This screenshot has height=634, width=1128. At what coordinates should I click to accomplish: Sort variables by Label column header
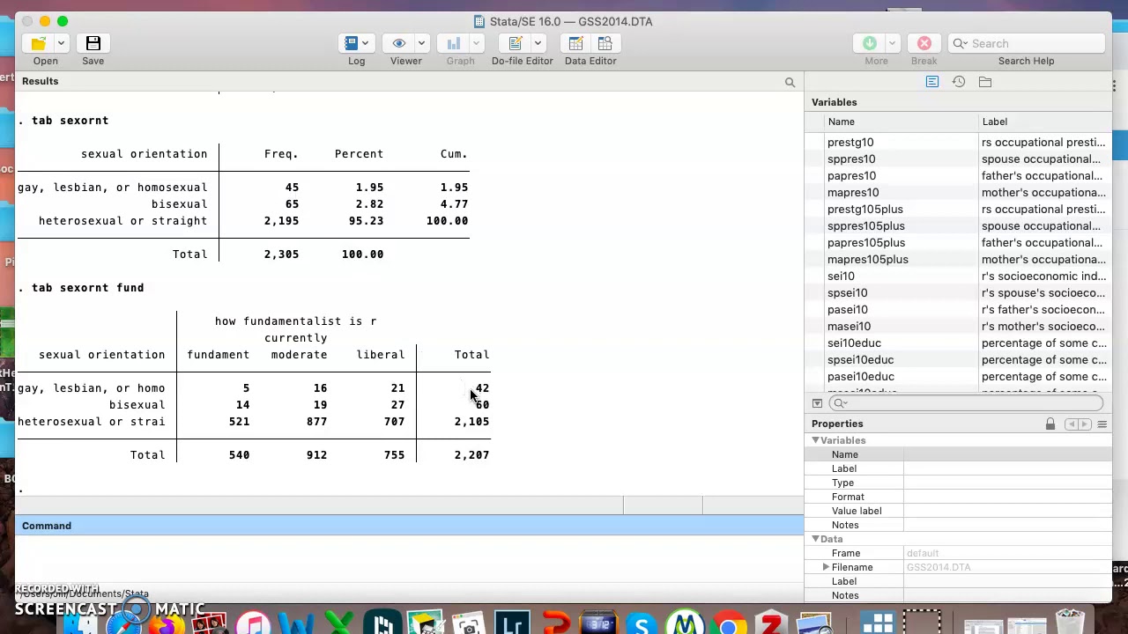coord(1046,122)
